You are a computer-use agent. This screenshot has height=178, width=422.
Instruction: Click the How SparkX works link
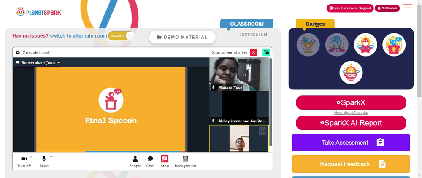click(x=351, y=113)
